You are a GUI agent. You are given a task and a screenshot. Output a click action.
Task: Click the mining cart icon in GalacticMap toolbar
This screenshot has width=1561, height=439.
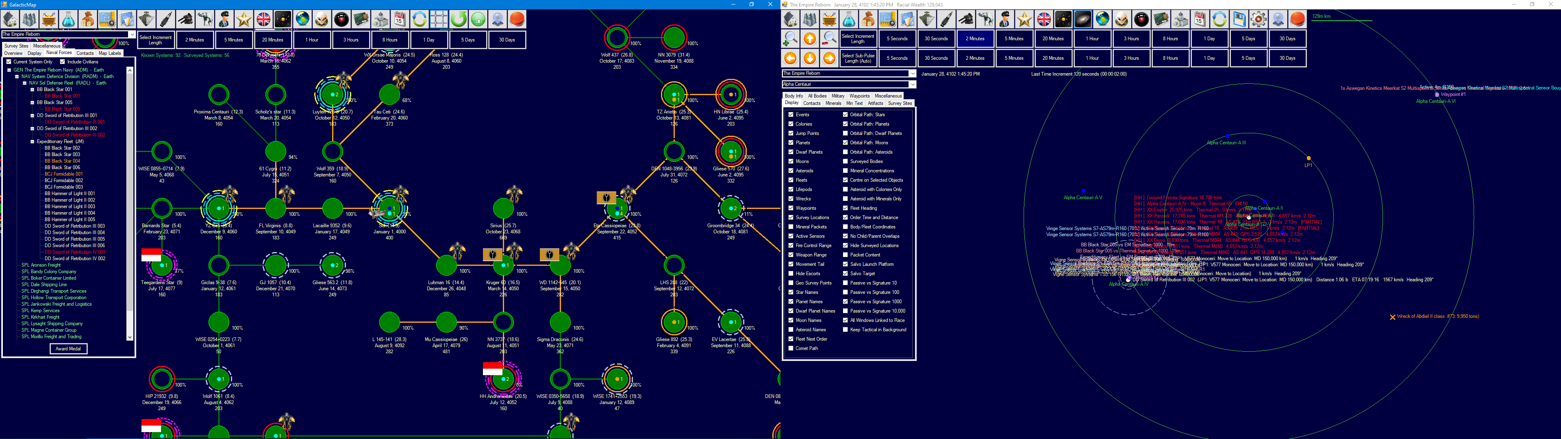coord(49,20)
